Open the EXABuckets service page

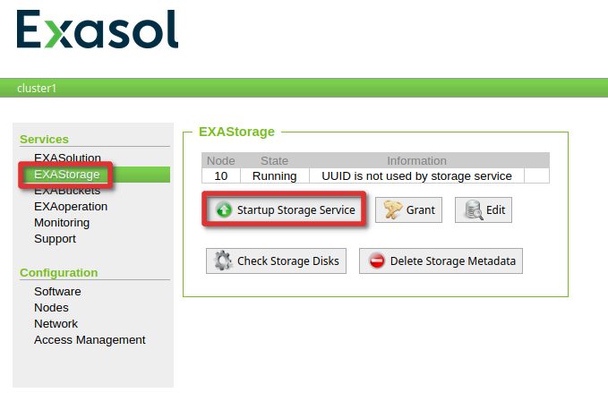(x=67, y=191)
